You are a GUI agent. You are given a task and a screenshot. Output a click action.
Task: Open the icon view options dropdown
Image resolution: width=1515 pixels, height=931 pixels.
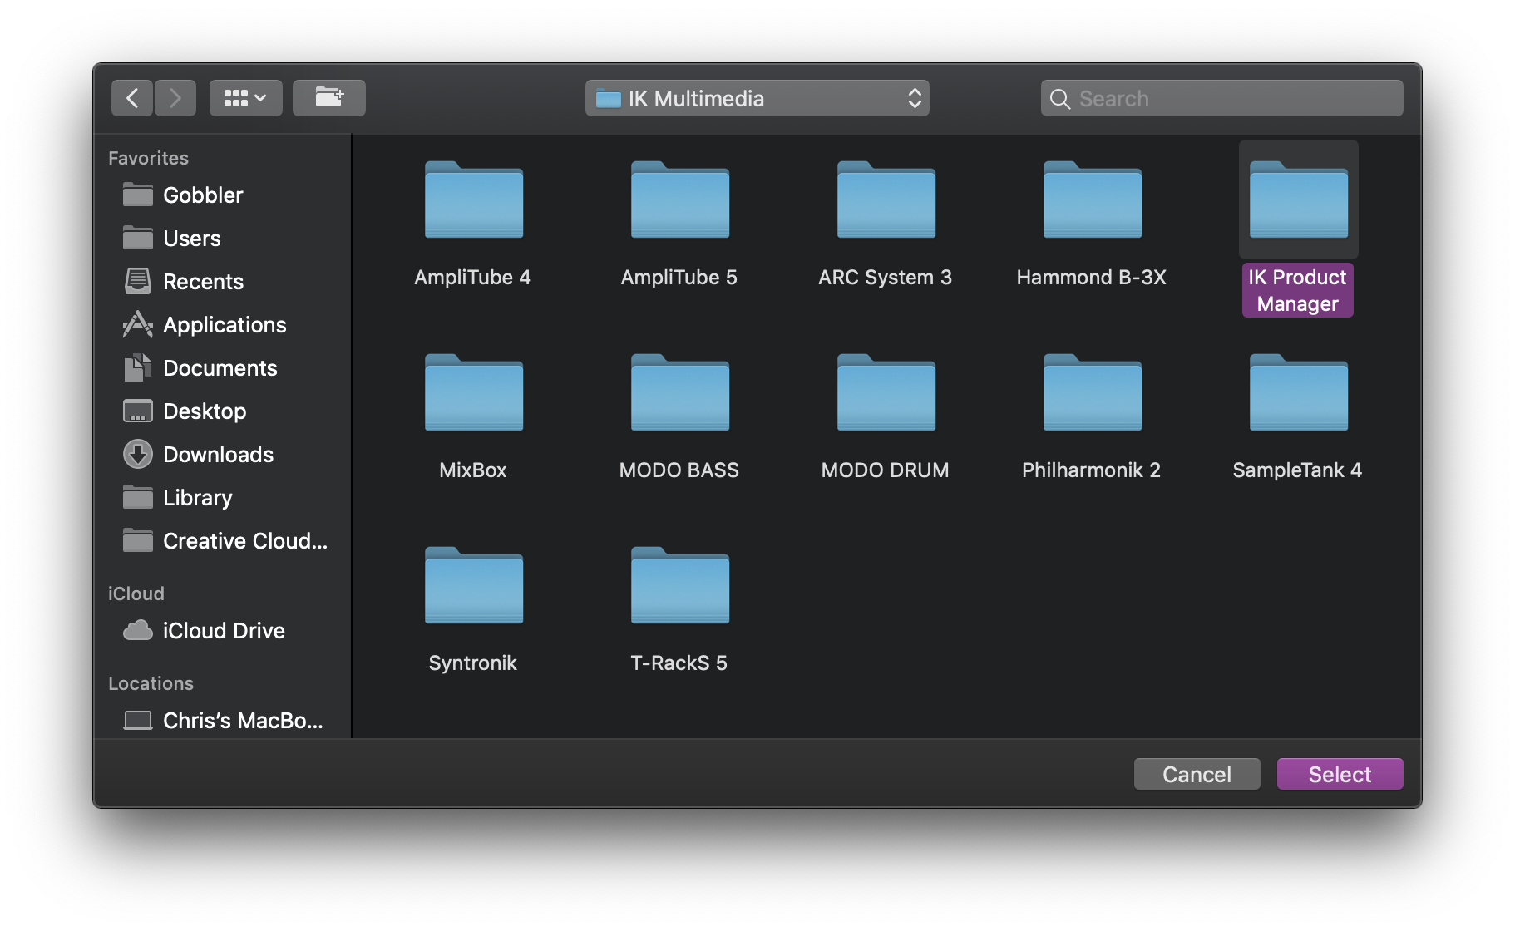pyautogui.click(x=245, y=98)
